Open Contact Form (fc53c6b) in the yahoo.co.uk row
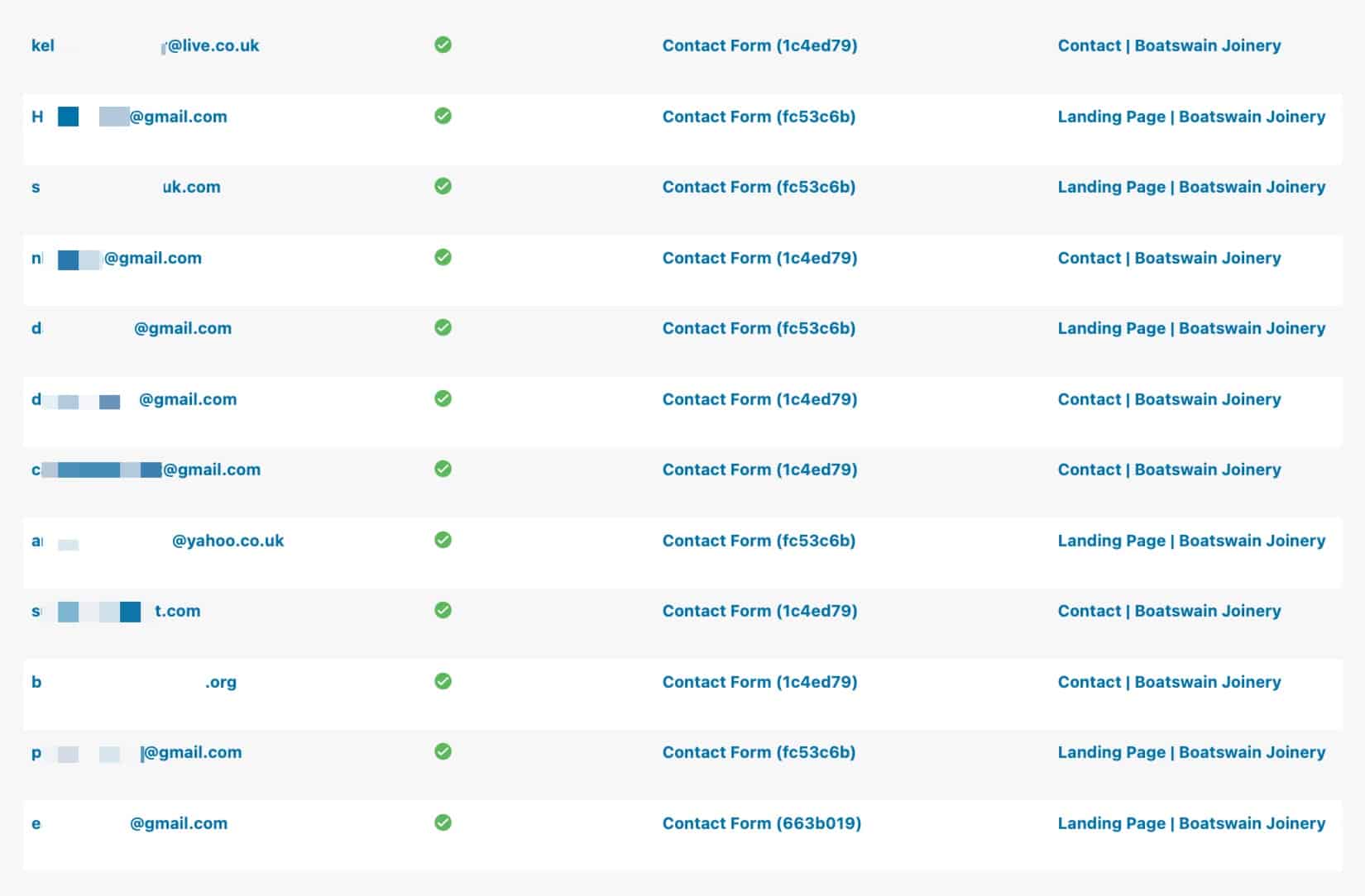The image size is (1365, 896). tap(759, 541)
